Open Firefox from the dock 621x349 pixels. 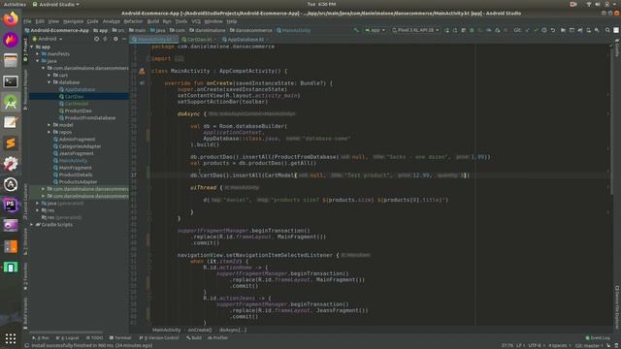pos(11,18)
